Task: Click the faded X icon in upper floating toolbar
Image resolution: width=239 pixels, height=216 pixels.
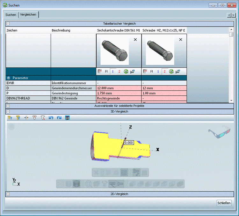Action: pyautogui.click(x=96, y=173)
